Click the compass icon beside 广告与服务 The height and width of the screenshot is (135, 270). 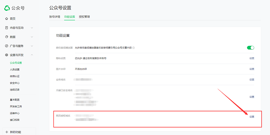(6, 46)
